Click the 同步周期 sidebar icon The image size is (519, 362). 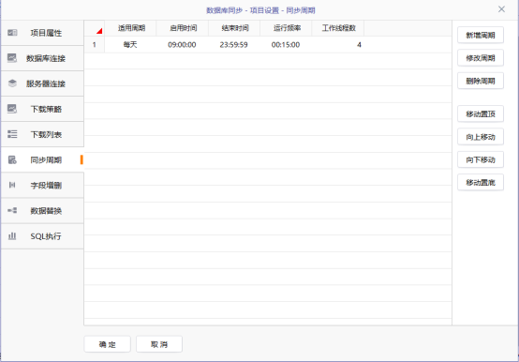point(12,159)
